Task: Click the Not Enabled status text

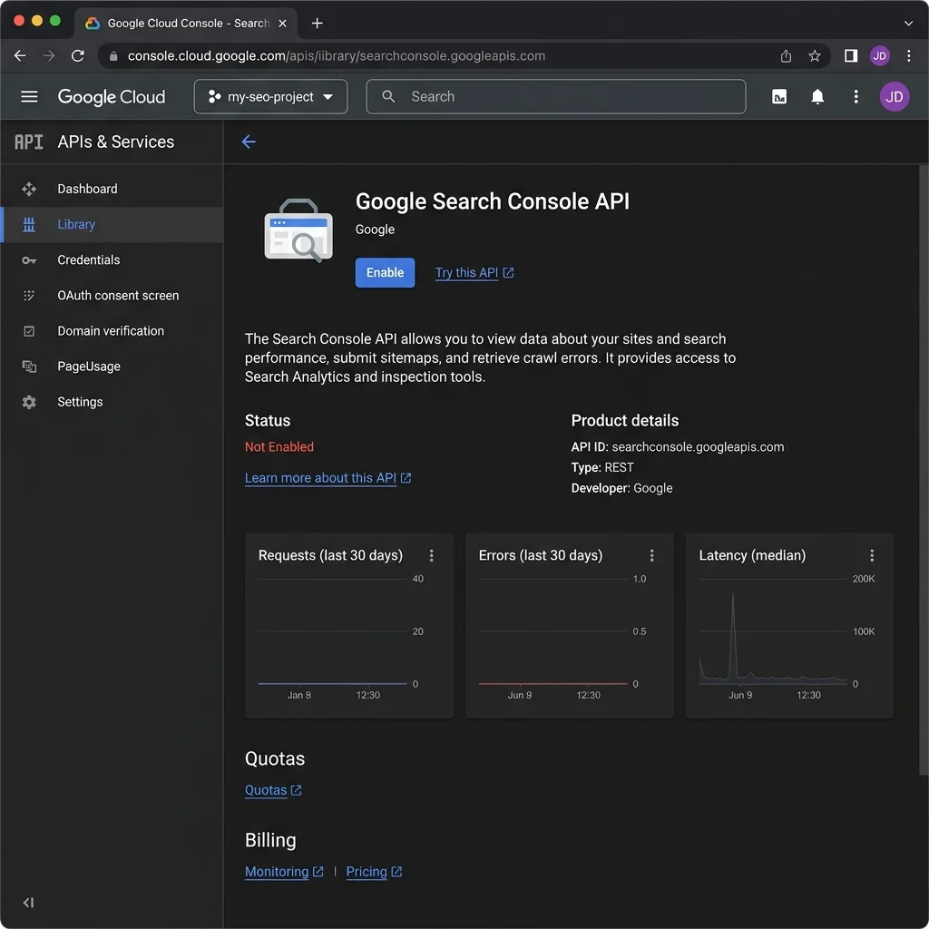Action: pos(279,446)
